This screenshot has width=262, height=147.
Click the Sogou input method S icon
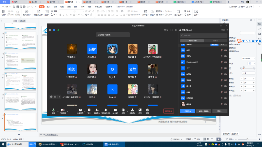tap(240, 41)
